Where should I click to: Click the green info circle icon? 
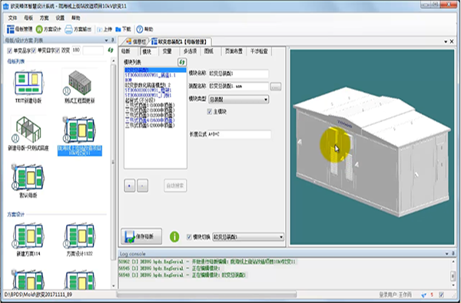pyautogui.click(x=174, y=236)
